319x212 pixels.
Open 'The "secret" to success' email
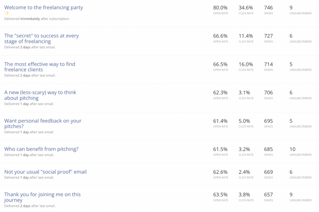pos(41,39)
